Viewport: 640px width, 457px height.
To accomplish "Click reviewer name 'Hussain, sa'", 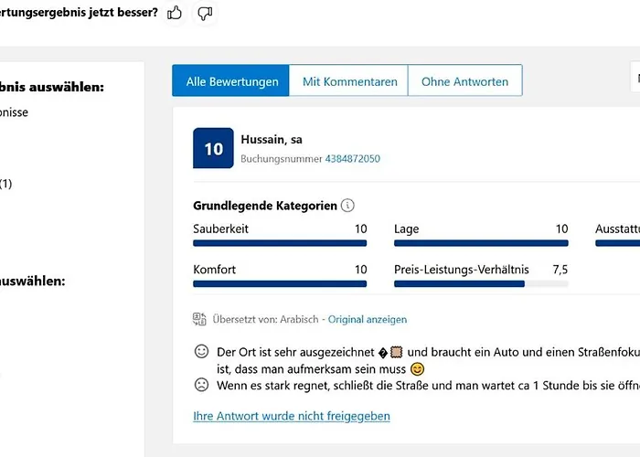I will tap(272, 140).
